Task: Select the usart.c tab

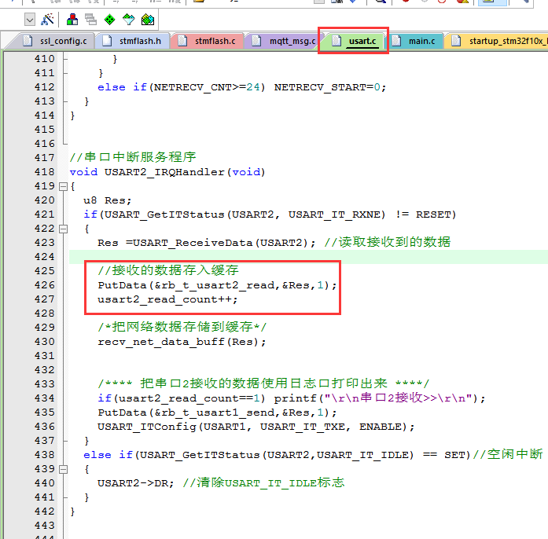Action: click(x=354, y=41)
